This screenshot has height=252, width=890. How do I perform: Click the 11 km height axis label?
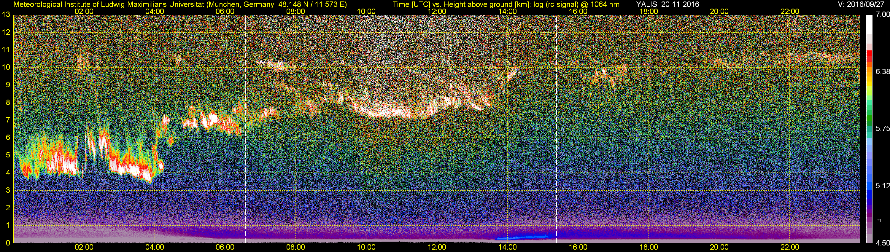[x=6, y=50]
